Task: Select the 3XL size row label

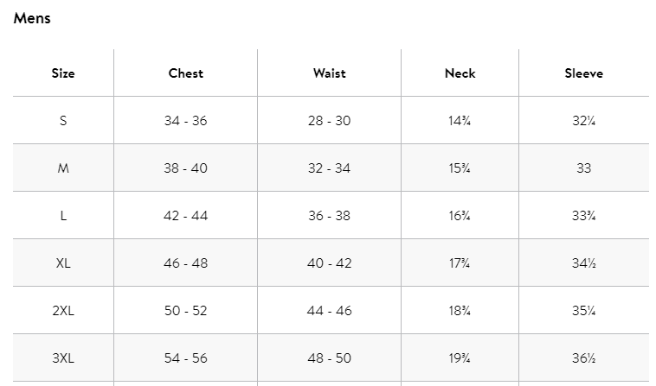Action: click(63, 358)
